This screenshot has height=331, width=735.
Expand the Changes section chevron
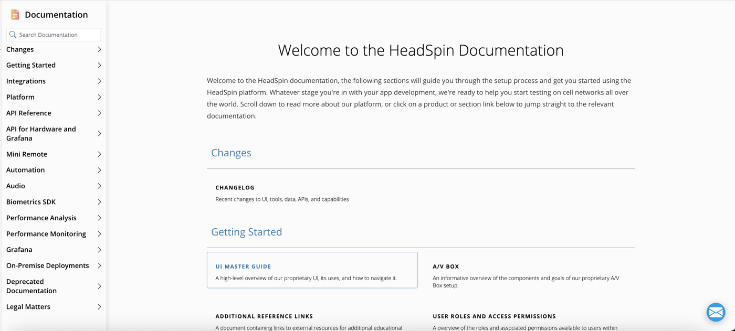[x=99, y=49]
